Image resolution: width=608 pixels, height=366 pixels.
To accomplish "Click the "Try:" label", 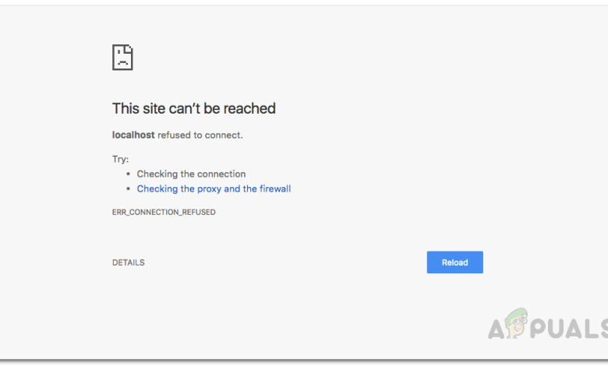I will point(120,159).
